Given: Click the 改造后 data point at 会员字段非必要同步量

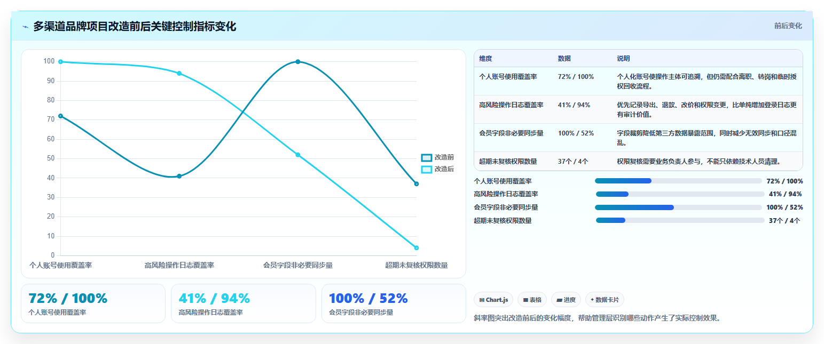Looking at the screenshot, I should click(x=298, y=155).
